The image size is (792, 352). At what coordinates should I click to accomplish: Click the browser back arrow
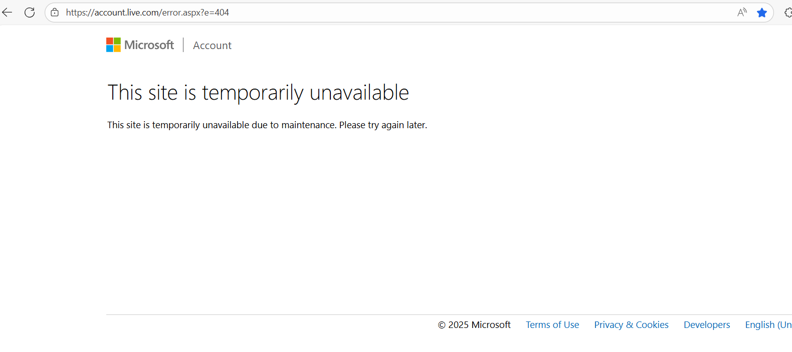(x=8, y=13)
